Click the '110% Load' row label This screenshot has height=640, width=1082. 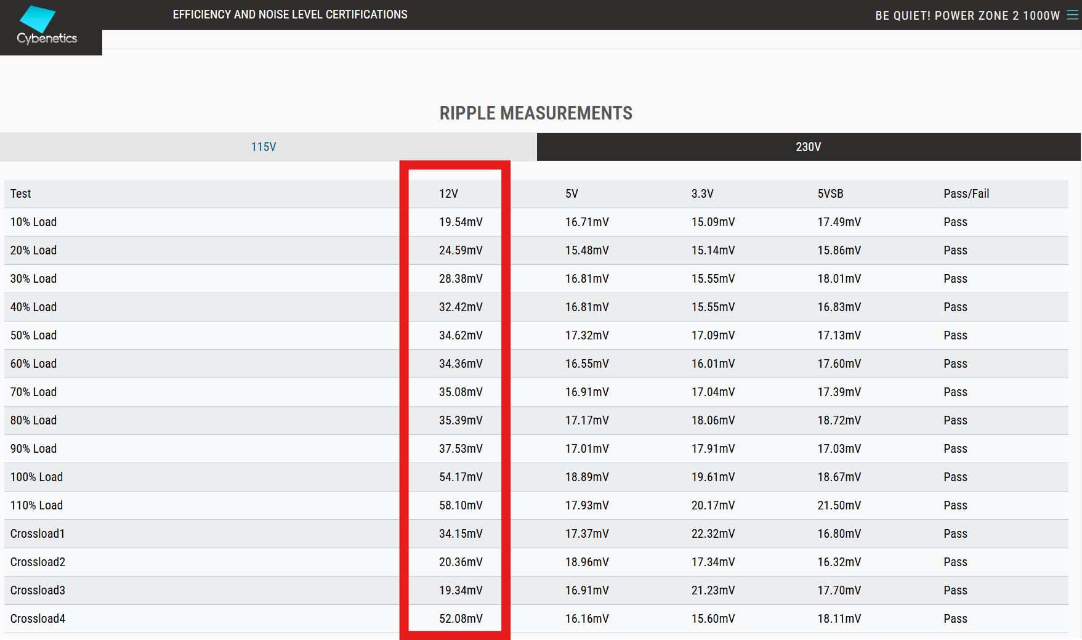[36, 505]
